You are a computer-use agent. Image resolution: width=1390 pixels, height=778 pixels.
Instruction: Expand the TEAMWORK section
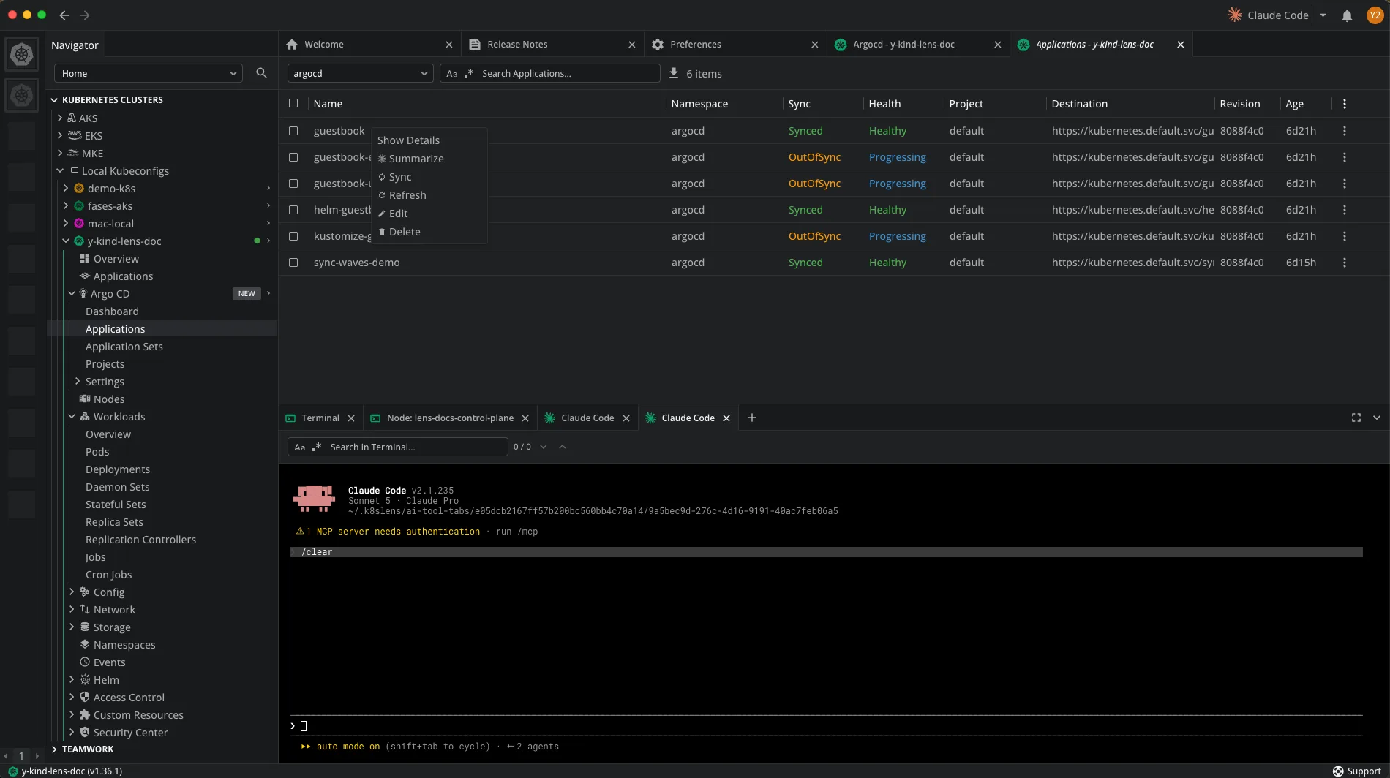pos(54,749)
